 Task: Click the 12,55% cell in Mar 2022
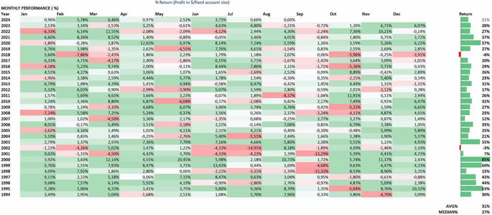104,31
